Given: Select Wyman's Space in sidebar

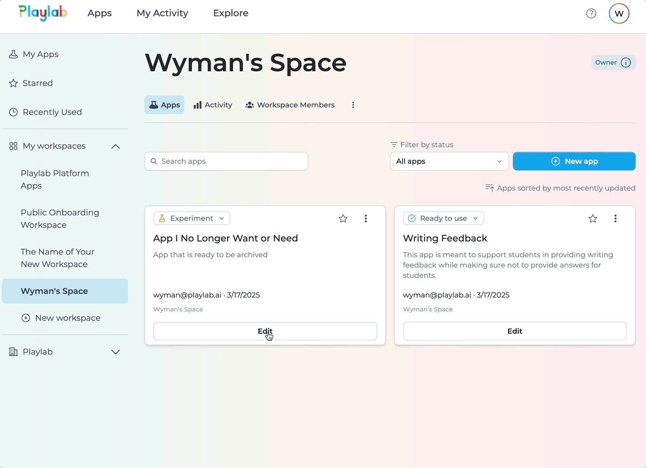Looking at the screenshot, I should [65, 291].
